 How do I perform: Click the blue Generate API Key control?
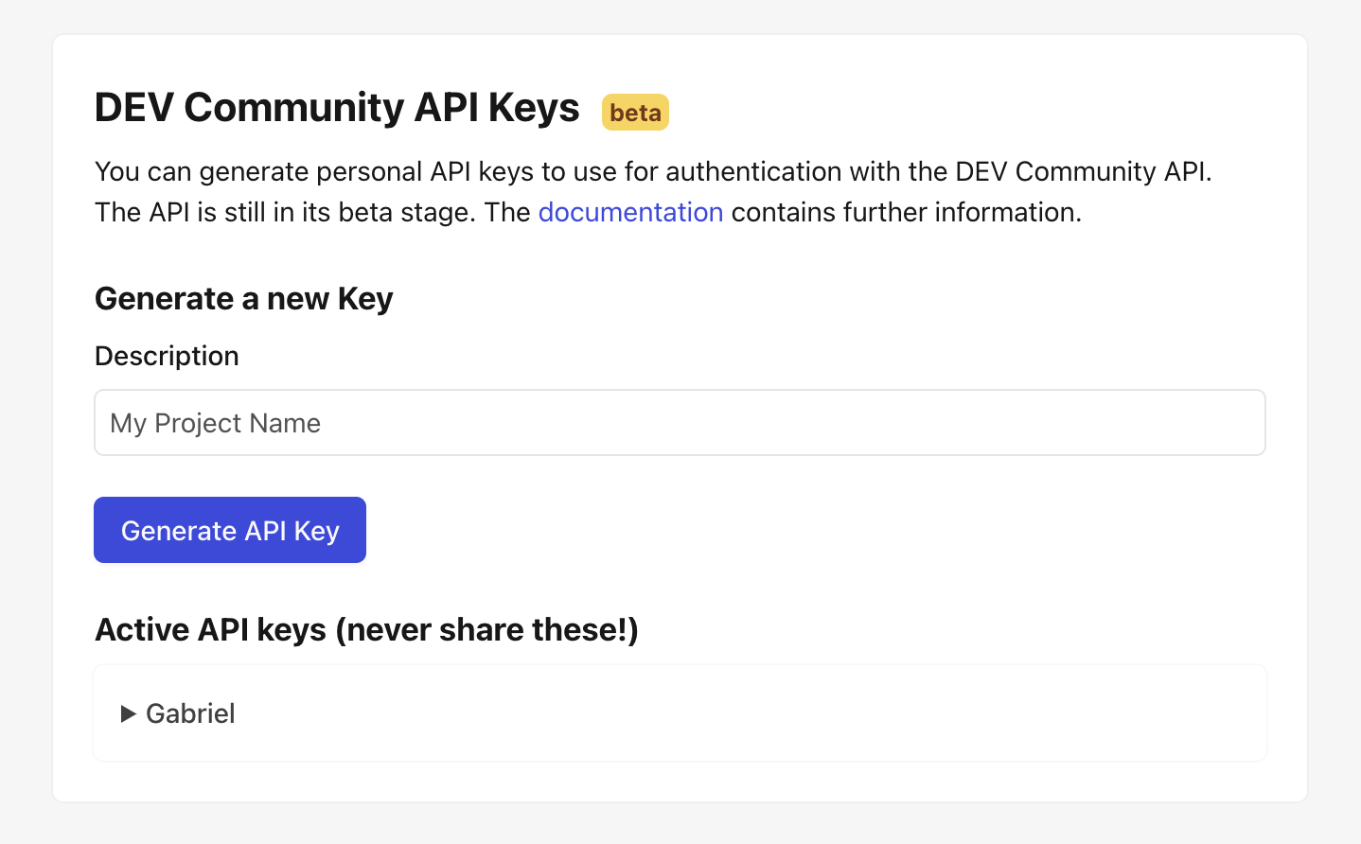(229, 530)
